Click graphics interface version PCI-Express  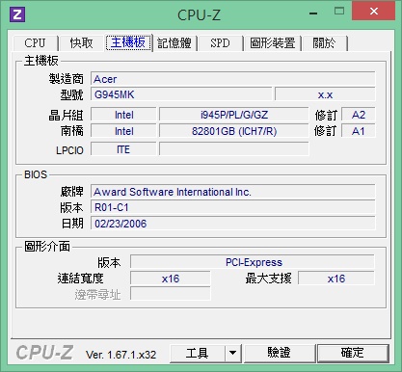(253, 262)
